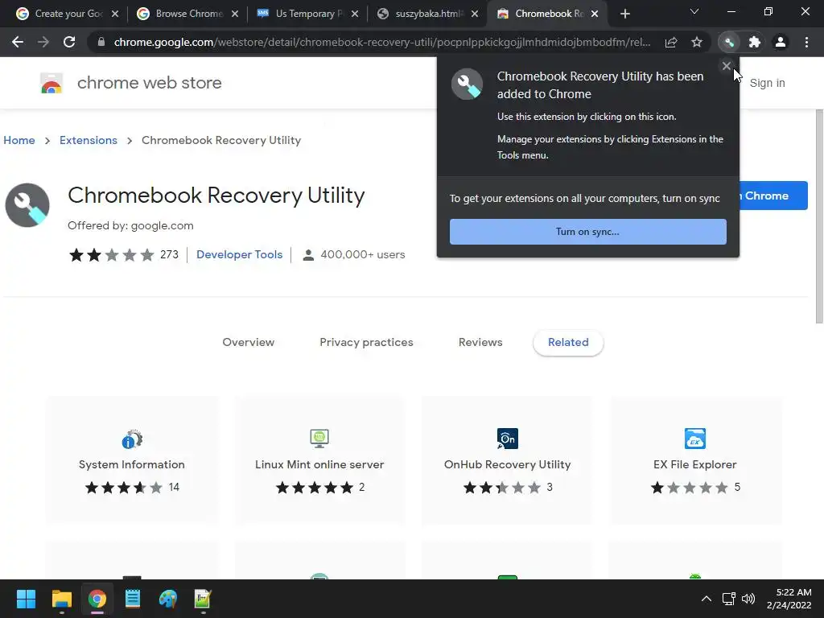The height and width of the screenshot is (618, 824).
Task: Click the large Chromebook Recovery Utility wrench icon
Action: click(x=27, y=205)
